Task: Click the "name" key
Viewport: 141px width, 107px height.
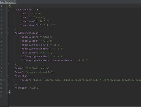Action: tap(19, 72)
